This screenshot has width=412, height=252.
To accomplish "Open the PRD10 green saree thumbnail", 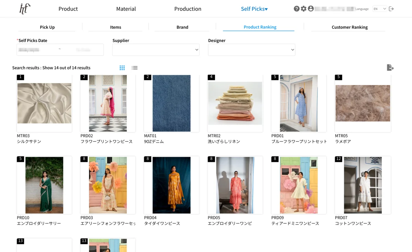I will 44,185.
